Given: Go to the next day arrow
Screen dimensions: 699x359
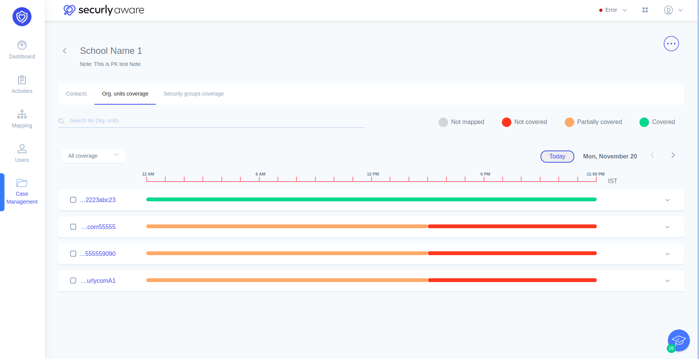Looking at the screenshot, I should point(673,155).
